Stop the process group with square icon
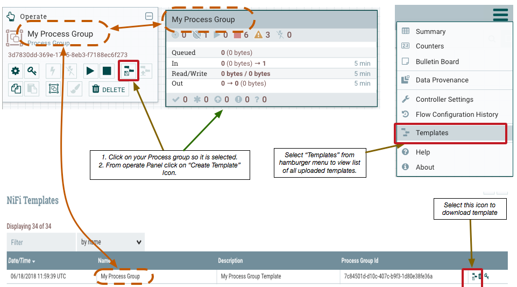Screen dimensions: 517x287 coord(107,71)
